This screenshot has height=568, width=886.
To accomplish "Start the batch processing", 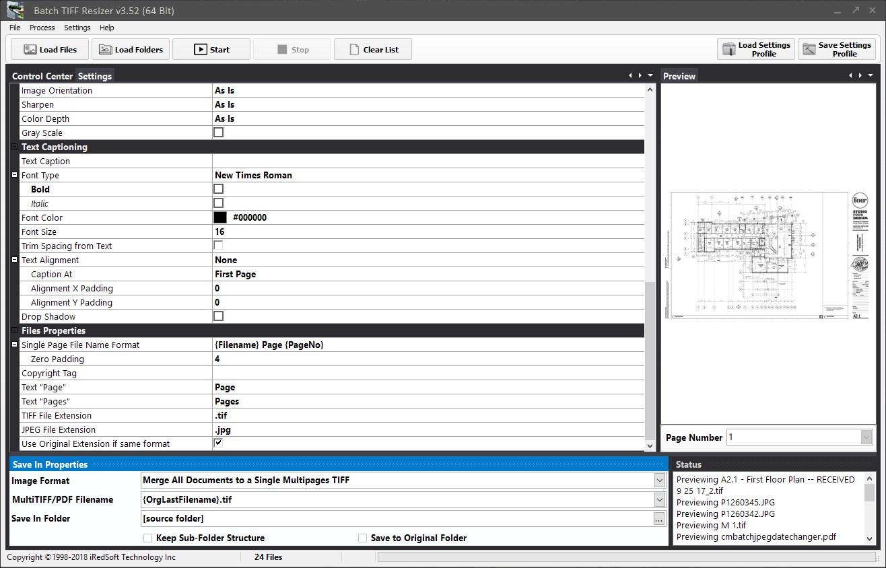I will pyautogui.click(x=211, y=49).
